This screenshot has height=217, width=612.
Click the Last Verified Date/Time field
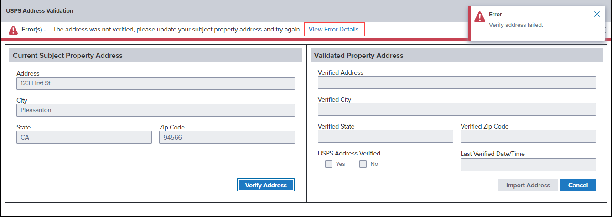(x=528, y=165)
